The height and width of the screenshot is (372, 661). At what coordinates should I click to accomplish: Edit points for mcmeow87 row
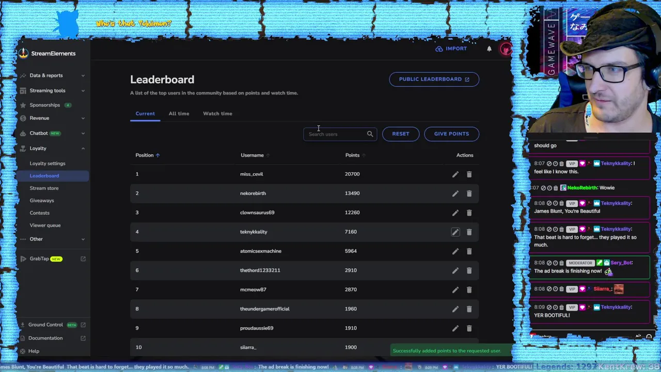(x=455, y=289)
